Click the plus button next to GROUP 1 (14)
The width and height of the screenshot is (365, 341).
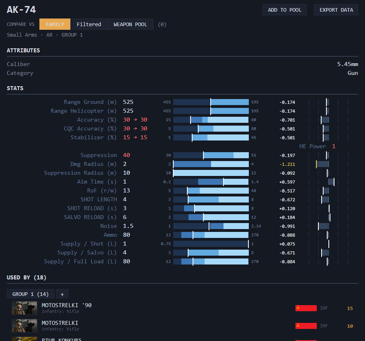[x=62, y=294]
